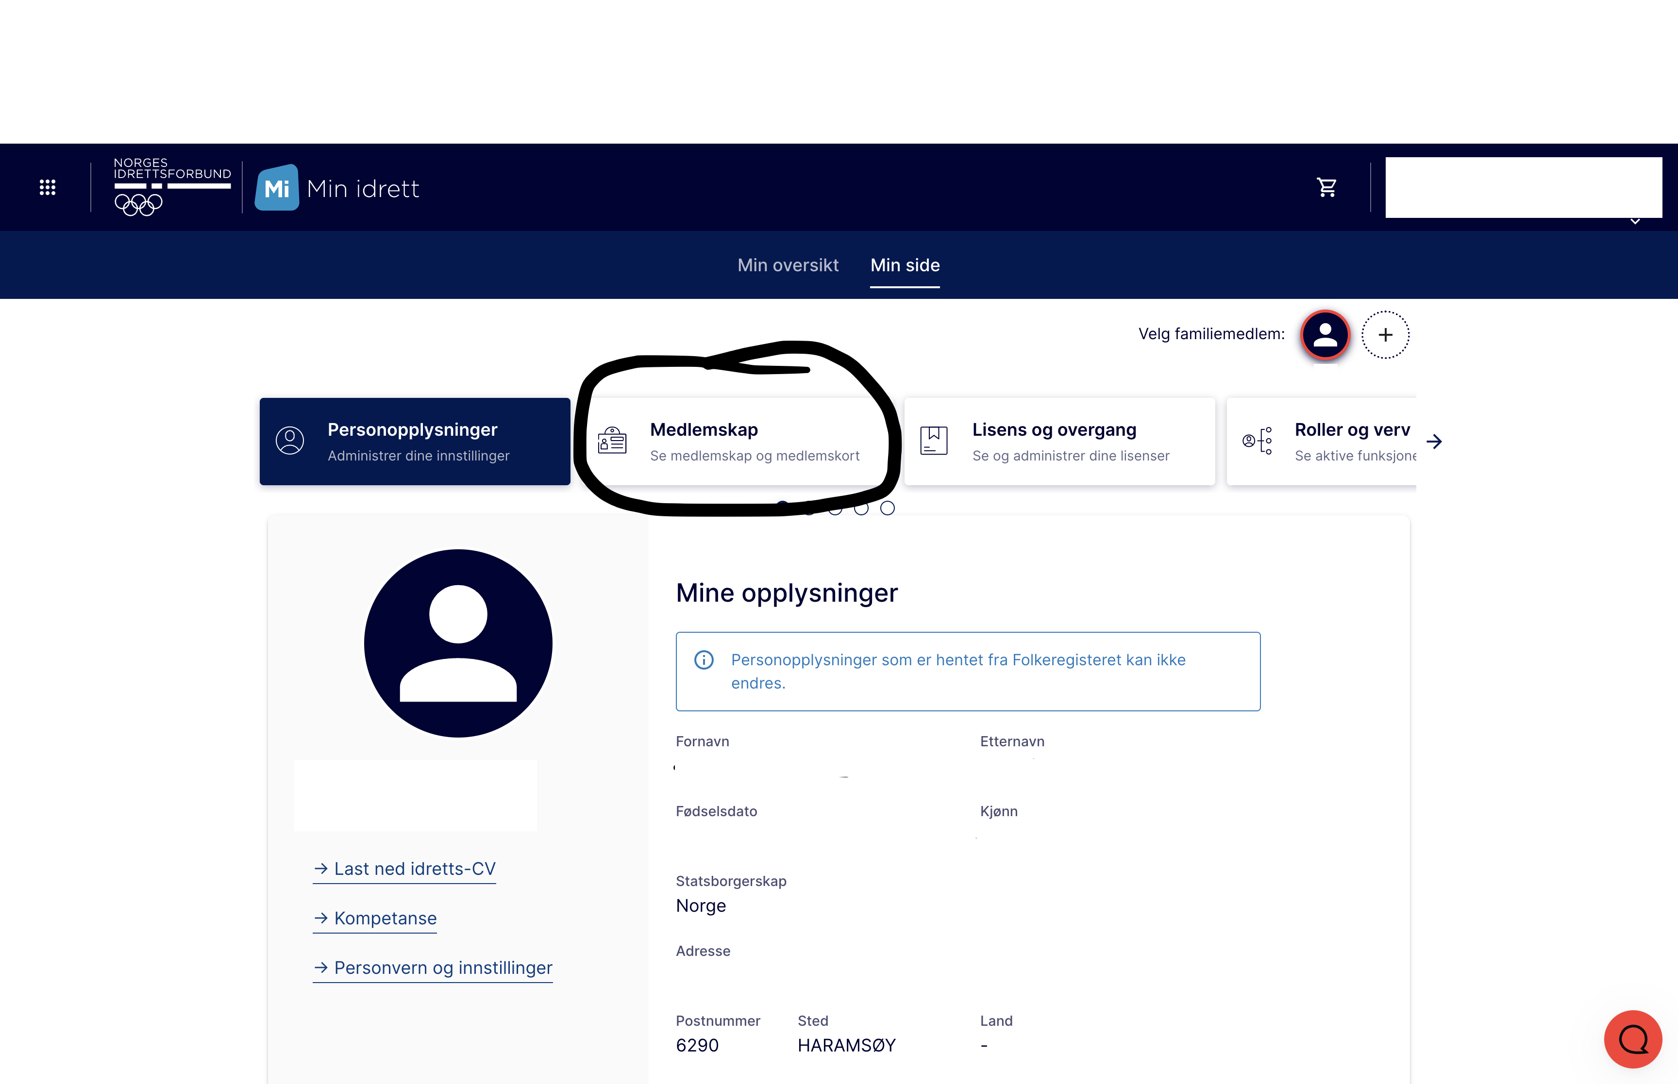The height and width of the screenshot is (1084, 1678).
Task: Click the Roller og verv hierarchy icon
Action: (1257, 441)
